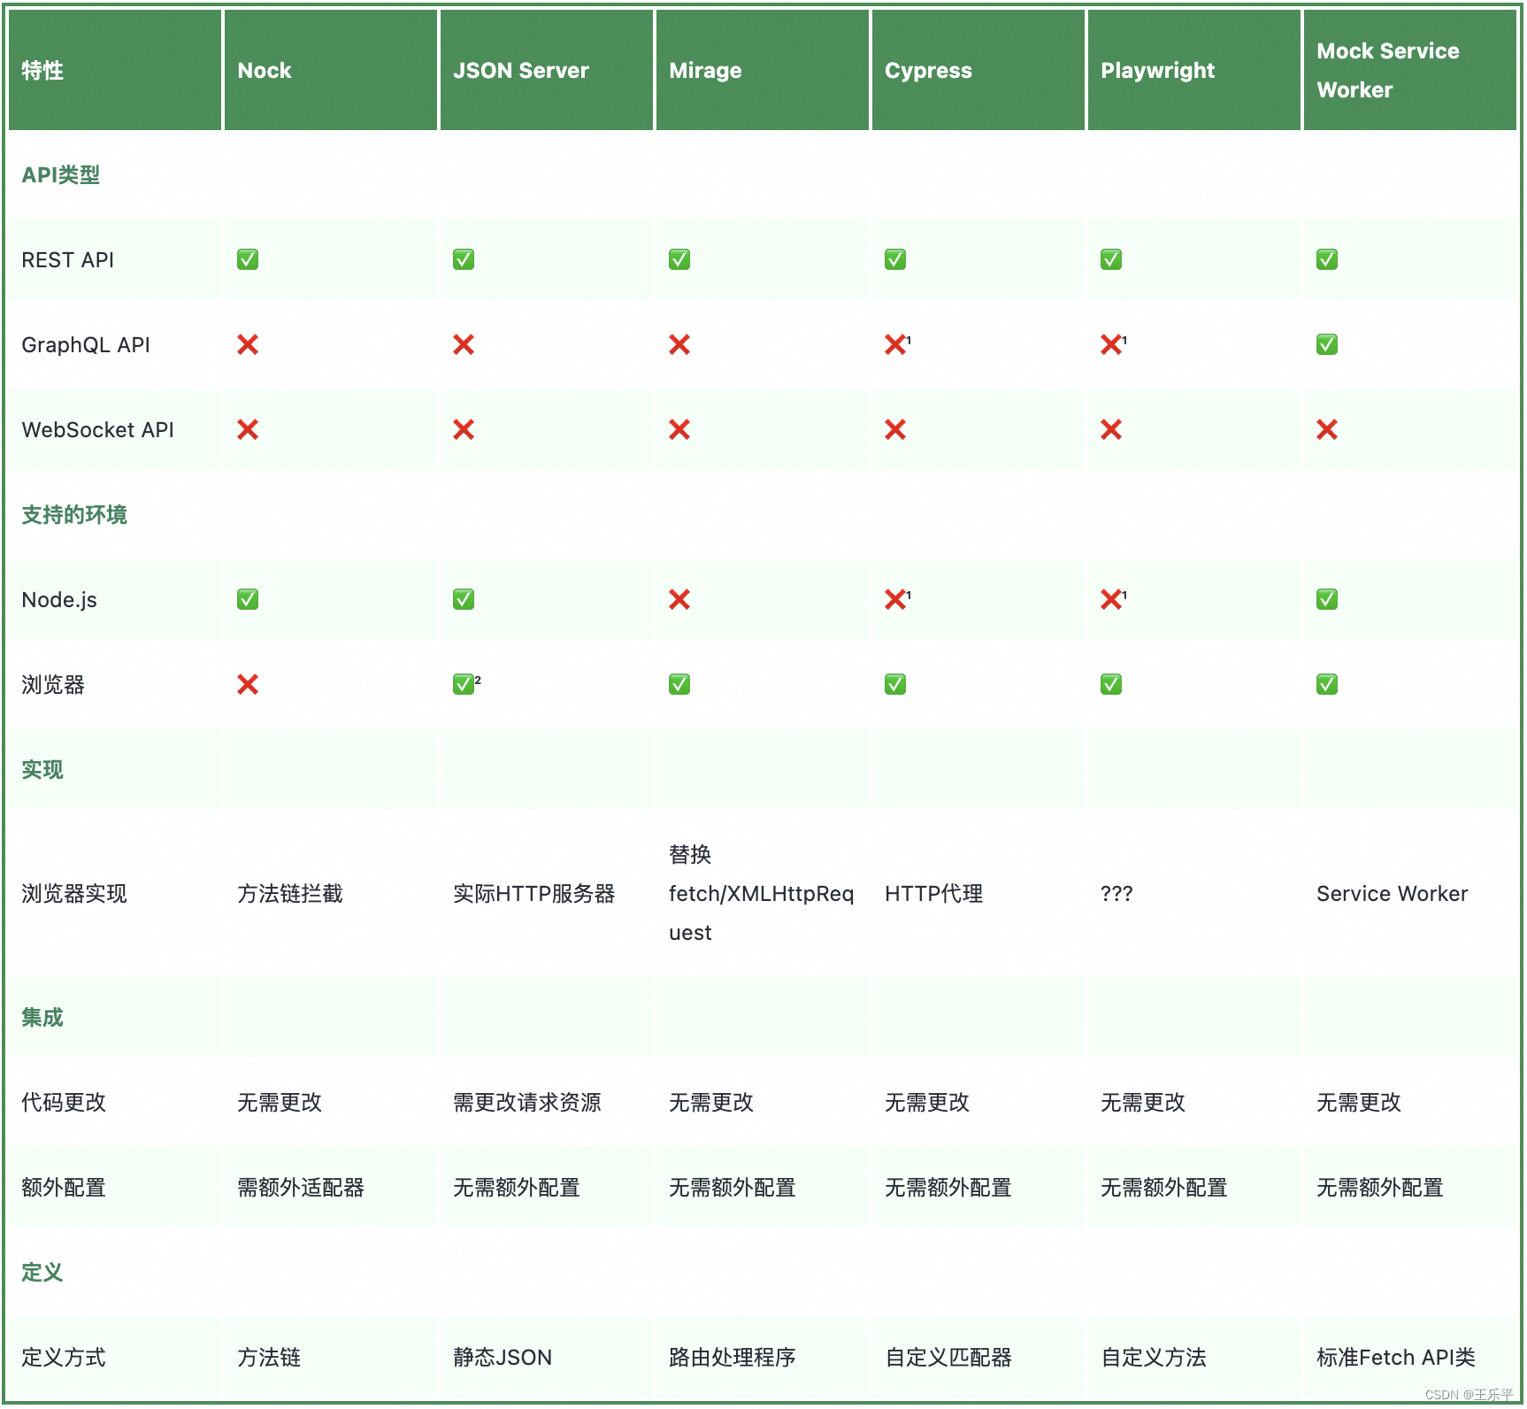The width and height of the screenshot is (1527, 1409).
Task: Click the REST API row label
Action: point(68,260)
